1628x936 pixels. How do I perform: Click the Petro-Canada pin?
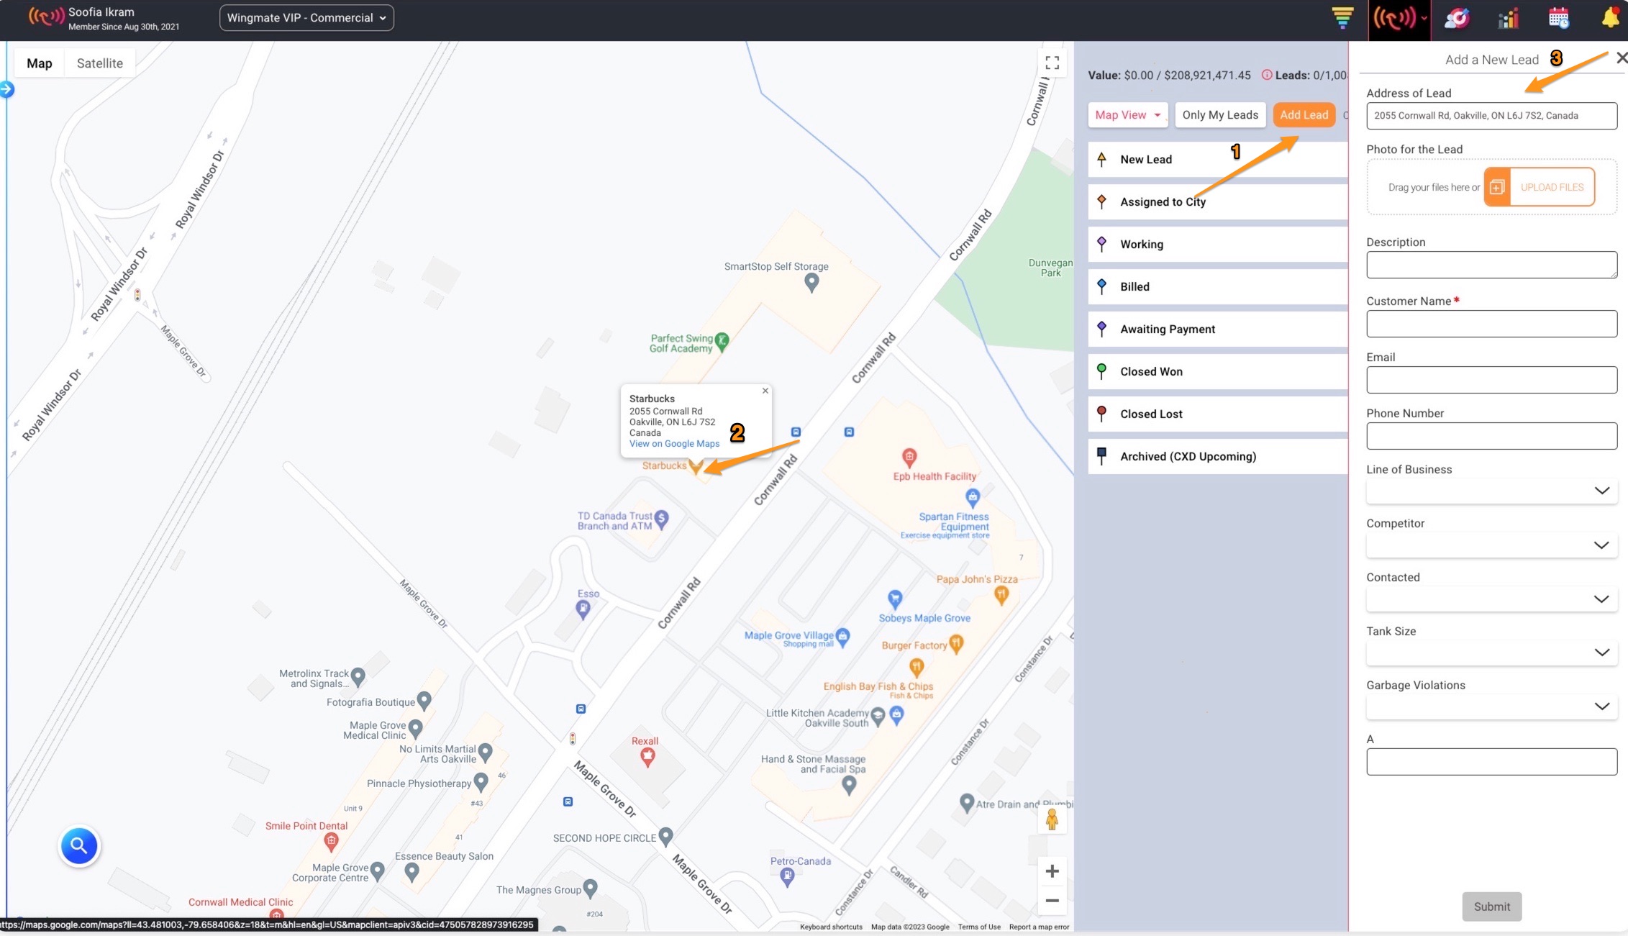(x=787, y=877)
